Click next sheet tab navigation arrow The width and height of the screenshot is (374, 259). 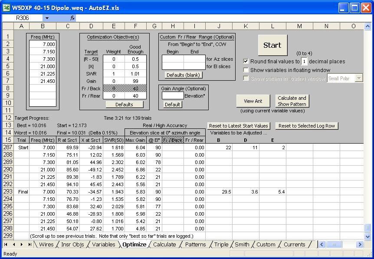pos(22,245)
